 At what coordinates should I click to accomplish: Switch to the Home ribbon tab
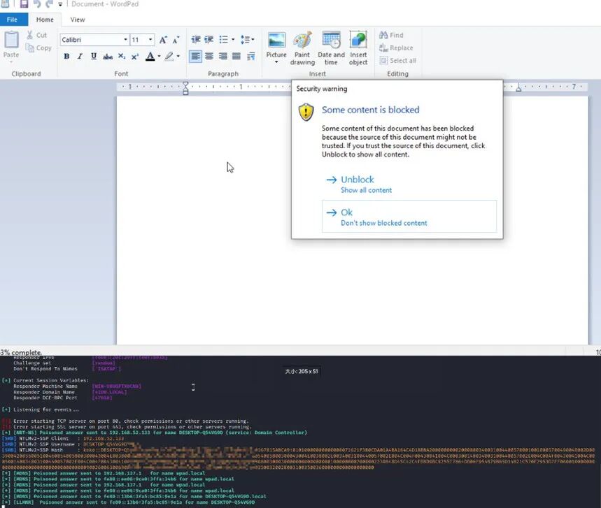(45, 20)
